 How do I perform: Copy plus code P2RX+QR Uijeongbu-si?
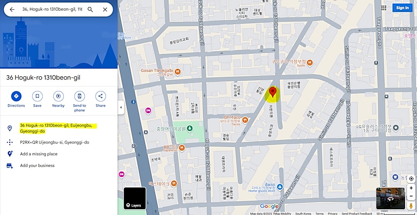pos(55,142)
